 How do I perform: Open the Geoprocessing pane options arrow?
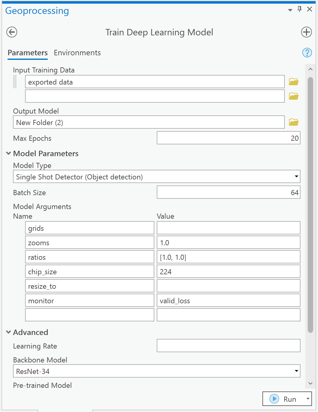[x=290, y=9]
